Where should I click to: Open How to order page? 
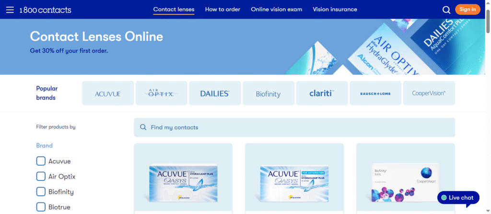[x=222, y=10]
